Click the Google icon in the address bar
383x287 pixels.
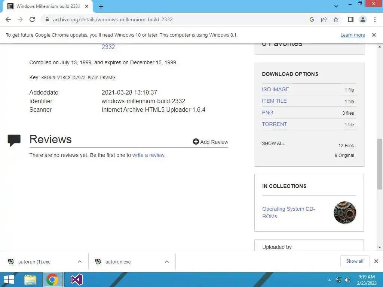click(312, 19)
